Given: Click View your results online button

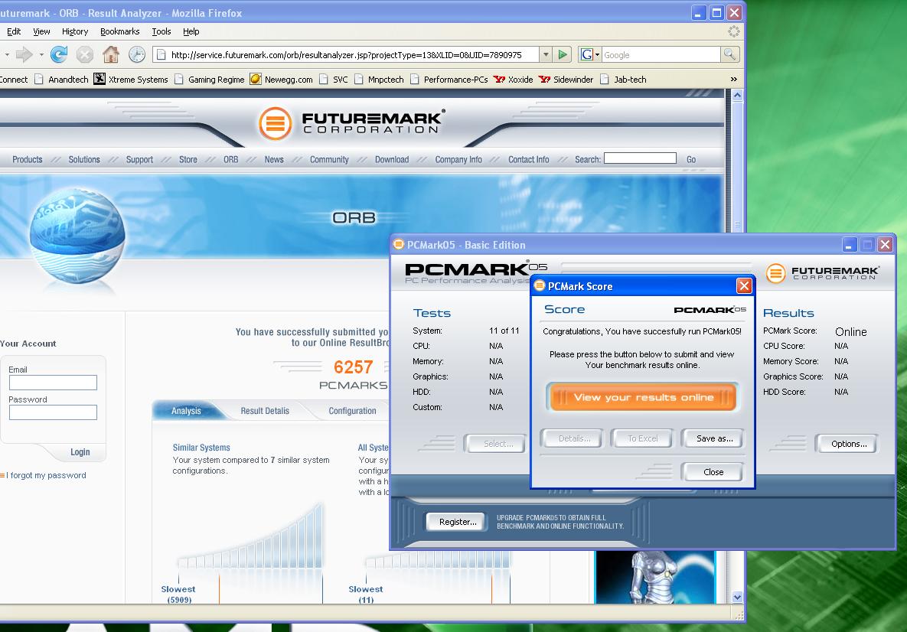Looking at the screenshot, I should click(x=643, y=397).
